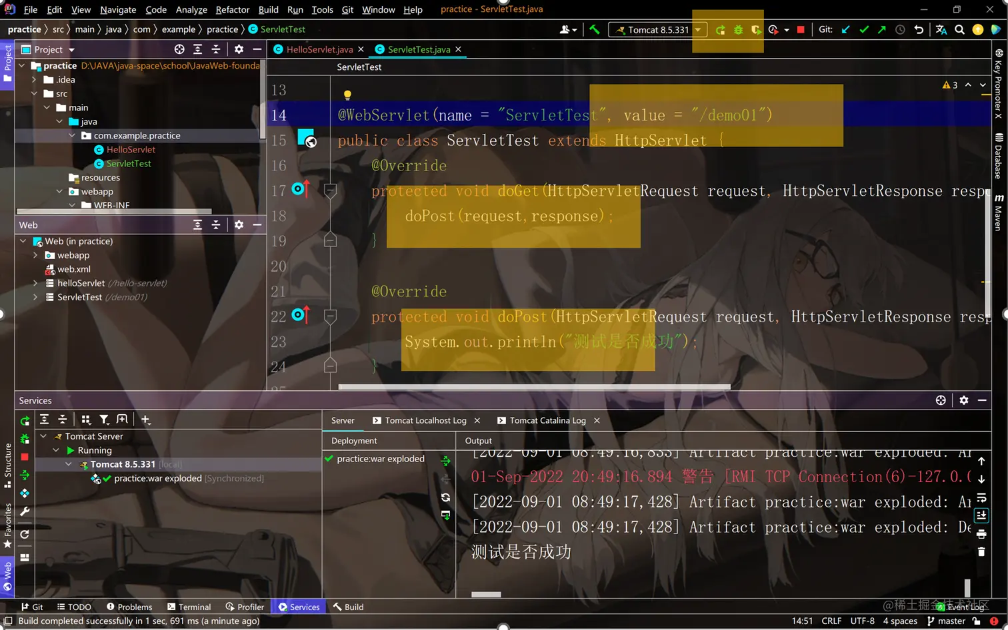Toggle Soft-Wrap in output panel
The width and height of the screenshot is (1008, 630).
(981, 498)
